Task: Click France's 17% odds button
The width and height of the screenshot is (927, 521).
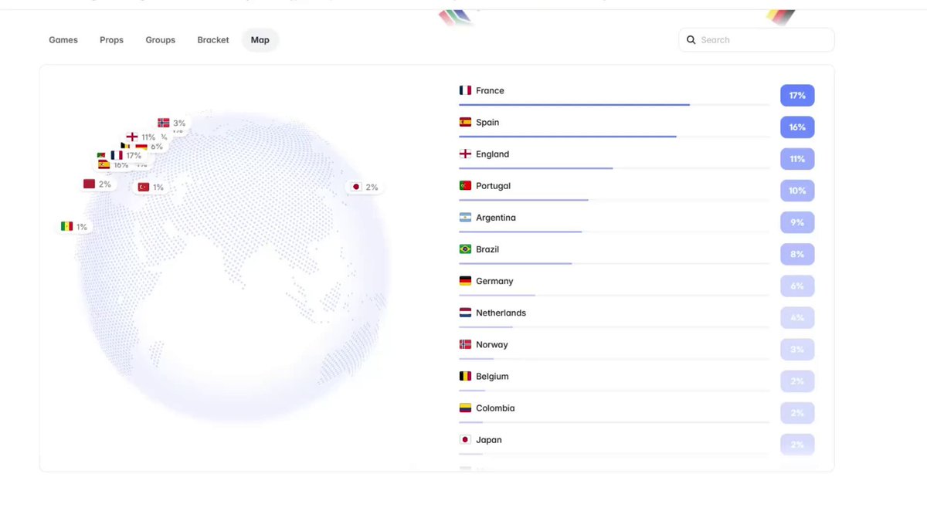Action: coord(797,95)
